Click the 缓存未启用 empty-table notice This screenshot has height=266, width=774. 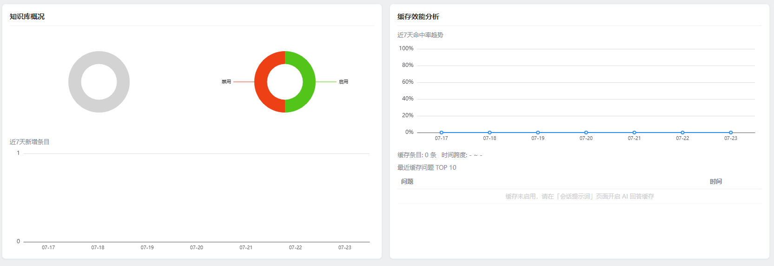(580, 197)
